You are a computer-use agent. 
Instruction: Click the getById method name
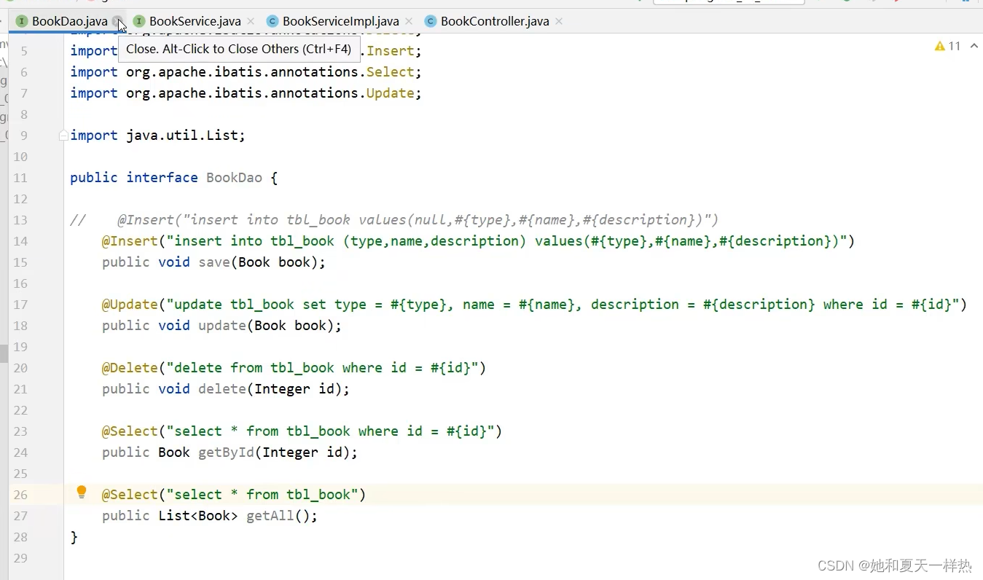pyautogui.click(x=227, y=452)
